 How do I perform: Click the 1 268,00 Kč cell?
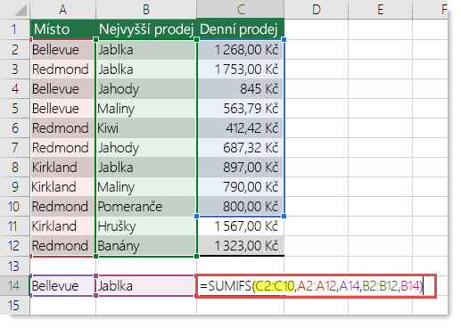[240, 50]
